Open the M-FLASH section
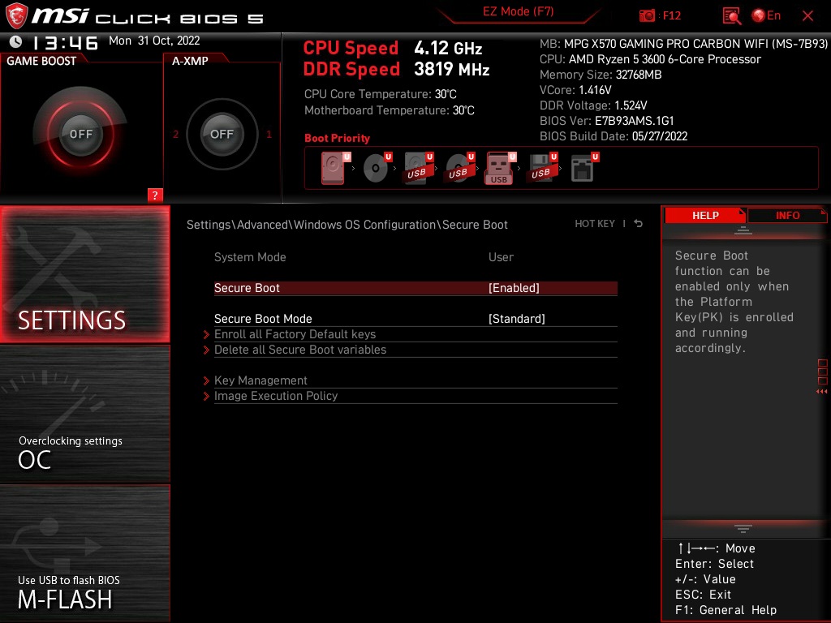This screenshot has height=623, width=831. [x=84, y=553]
